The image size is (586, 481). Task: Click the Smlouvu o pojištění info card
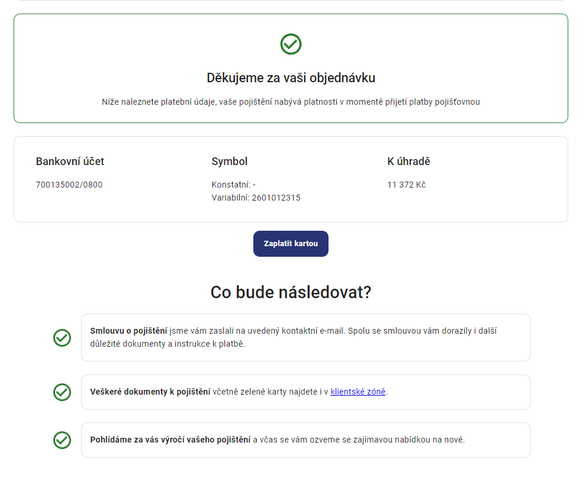305,338
